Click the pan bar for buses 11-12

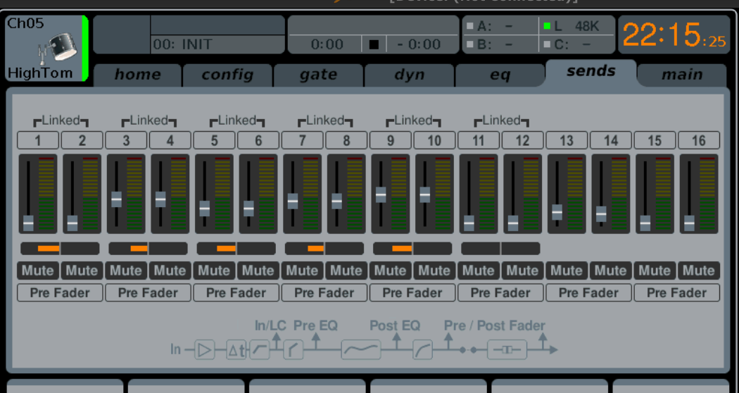pos(500,249)
